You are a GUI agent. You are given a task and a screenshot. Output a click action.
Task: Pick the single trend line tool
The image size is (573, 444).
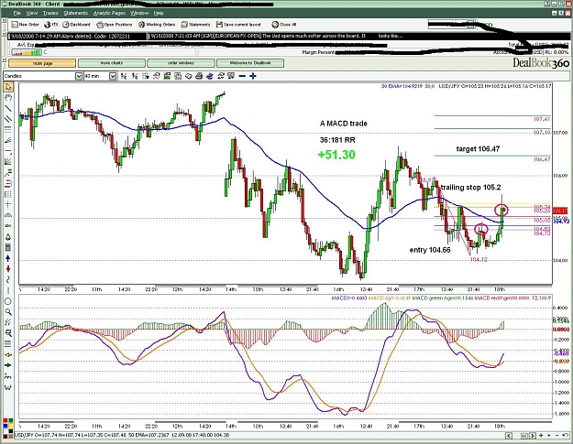coord(8,108)
